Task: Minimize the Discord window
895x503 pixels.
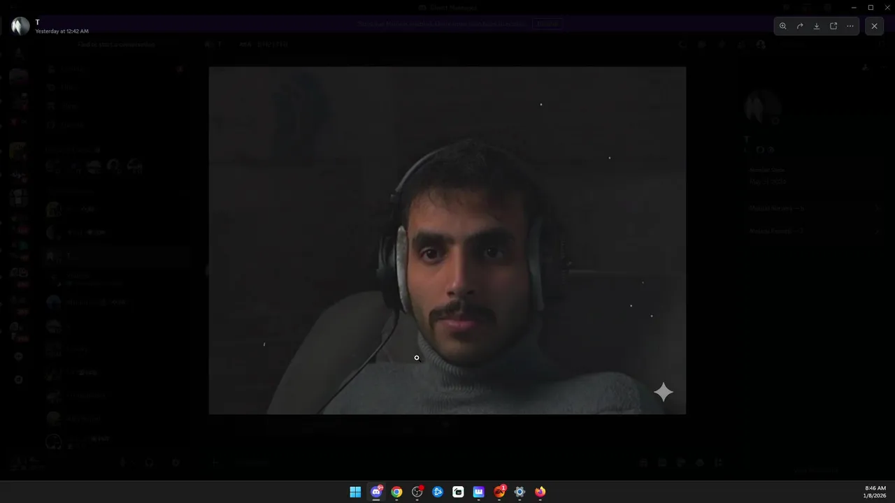Action: point(854,7)
